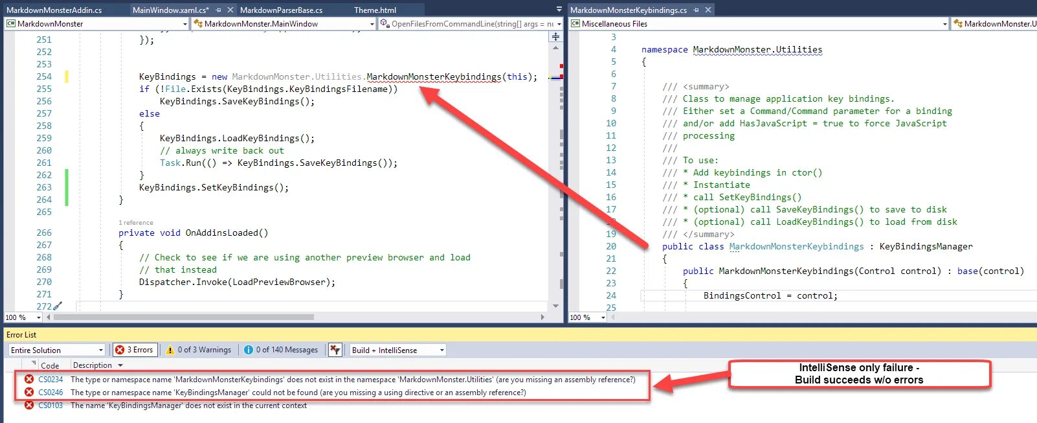Open the CS0103 error code link

click(x=50, y=406)
